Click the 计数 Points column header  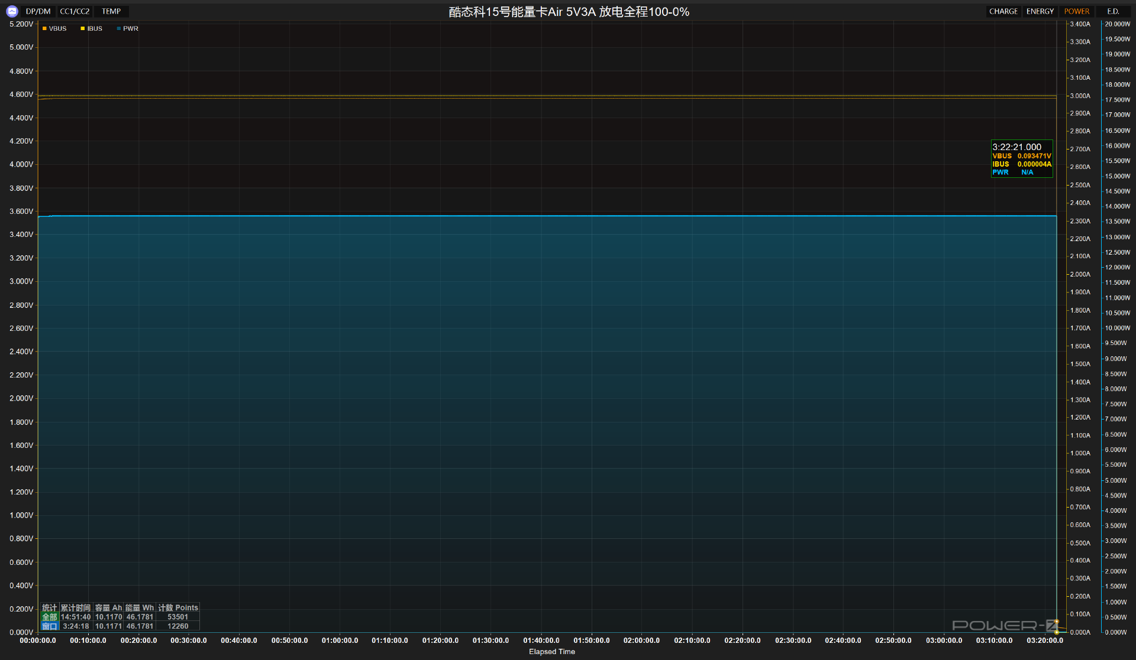pyautogui.click(x=177, y=607)
